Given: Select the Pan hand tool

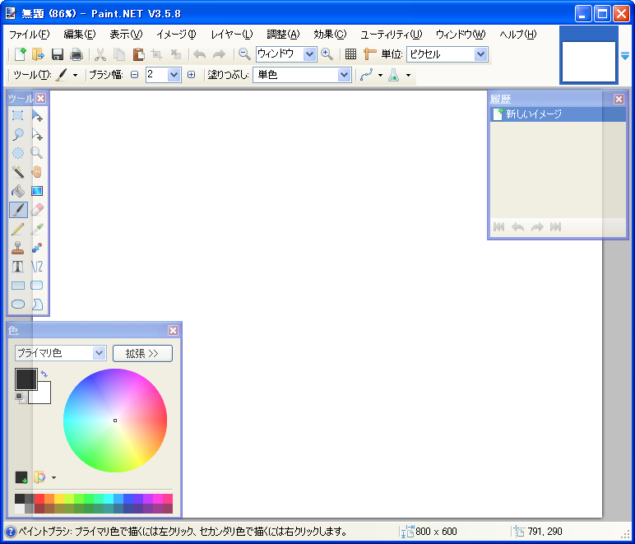Looking at the screenshot, I should point(37,172).
